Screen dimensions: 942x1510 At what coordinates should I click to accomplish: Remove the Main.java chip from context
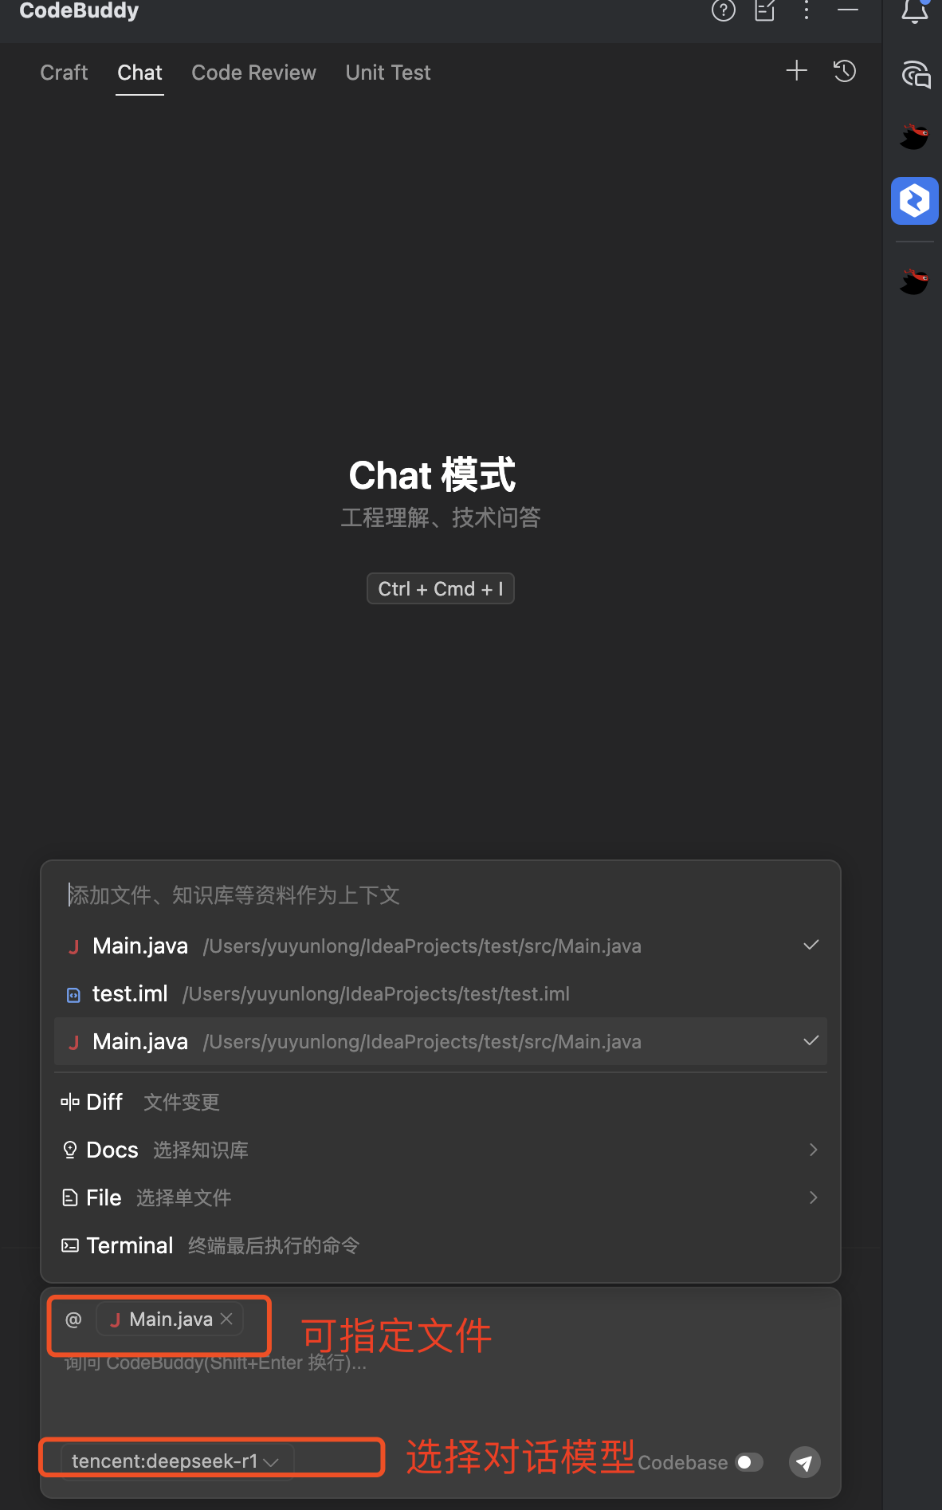click(227, 1319)
